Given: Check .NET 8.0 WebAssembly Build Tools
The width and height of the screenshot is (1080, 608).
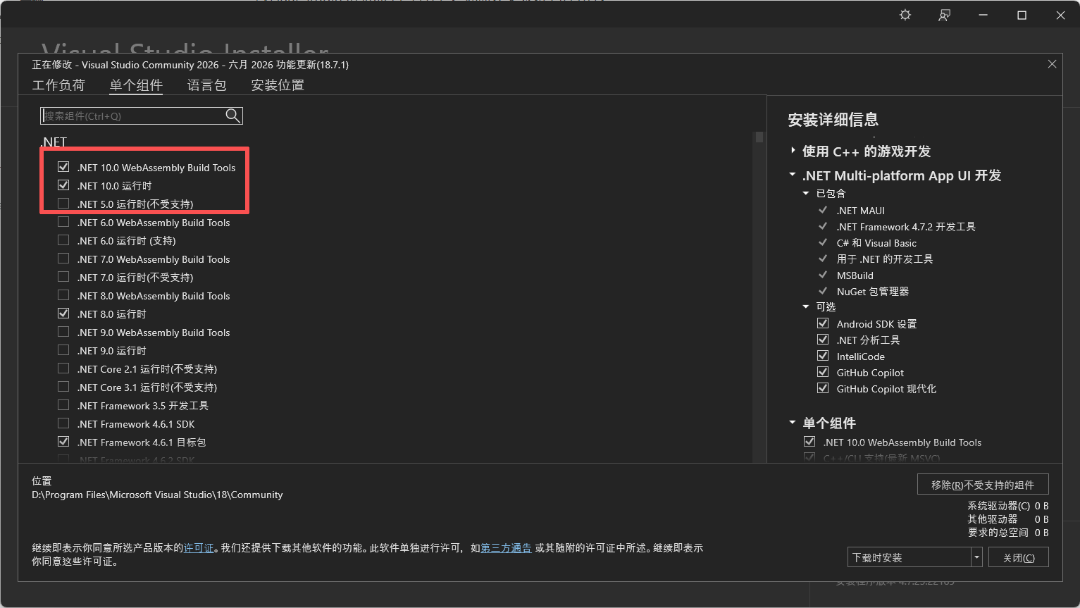Looking at the screenshot, I should pos(63,295).
